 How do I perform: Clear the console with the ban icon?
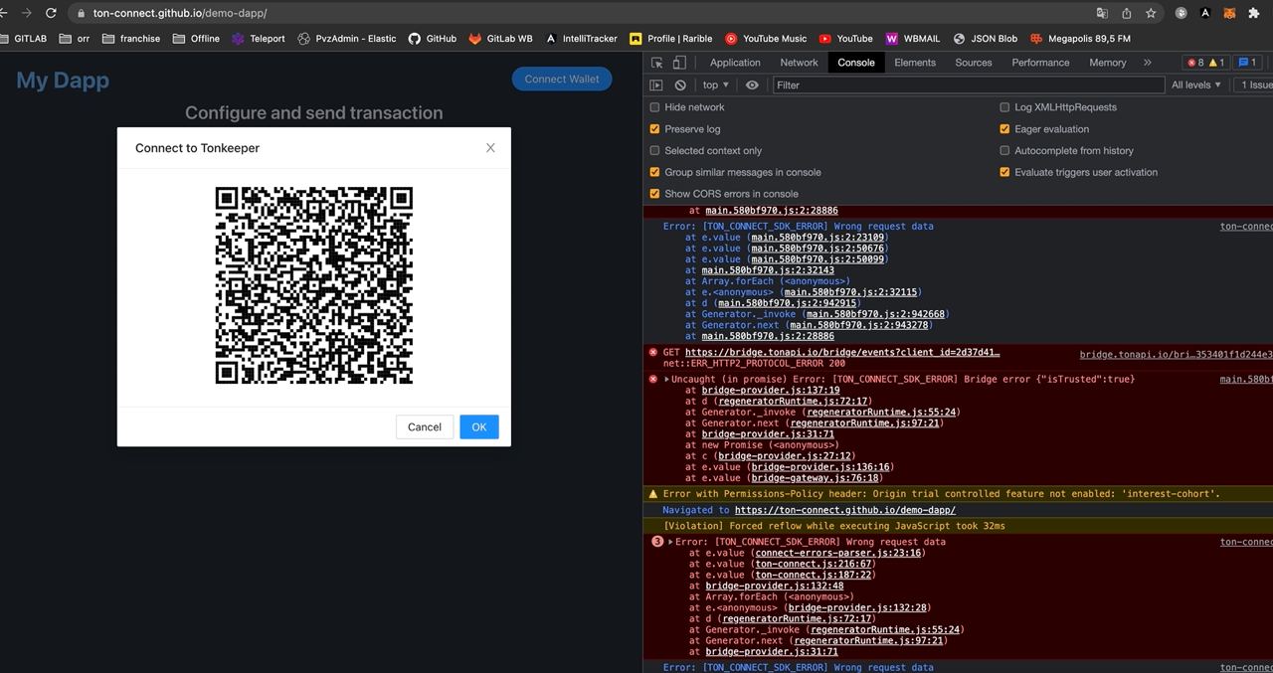[680, 85]
